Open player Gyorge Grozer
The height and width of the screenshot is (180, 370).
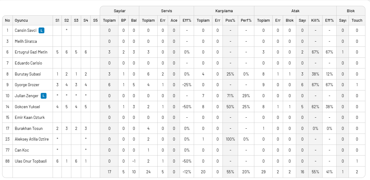click(x=27, y=85)
